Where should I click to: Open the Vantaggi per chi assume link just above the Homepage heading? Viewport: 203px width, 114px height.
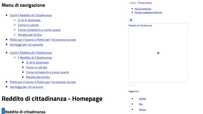click(x=26, y=87)
